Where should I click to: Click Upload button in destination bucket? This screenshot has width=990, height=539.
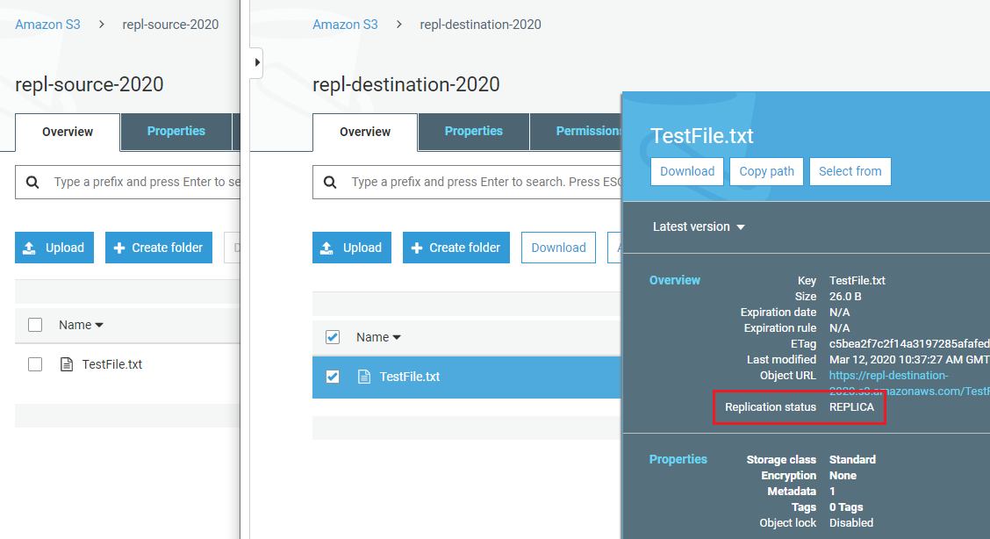[x=352, y=248]
